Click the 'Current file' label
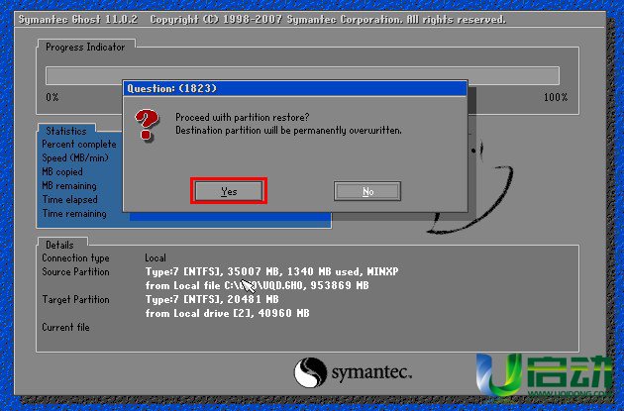The image size is (624, 411). point(65,327)
